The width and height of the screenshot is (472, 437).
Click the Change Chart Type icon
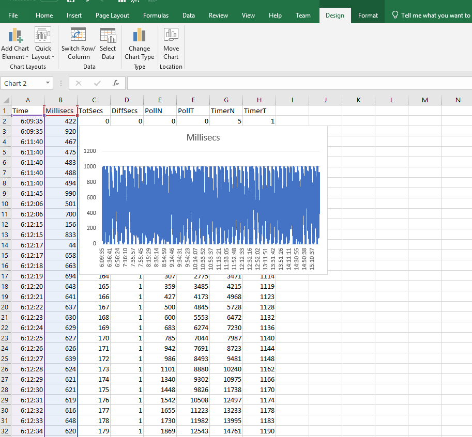coord(139,36)
